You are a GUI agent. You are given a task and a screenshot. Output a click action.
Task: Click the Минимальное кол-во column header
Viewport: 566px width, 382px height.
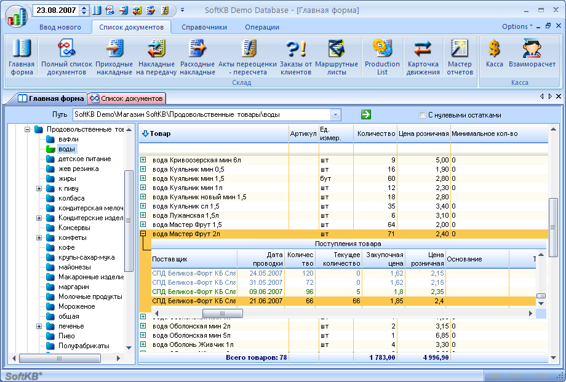(x=499, y=133)
